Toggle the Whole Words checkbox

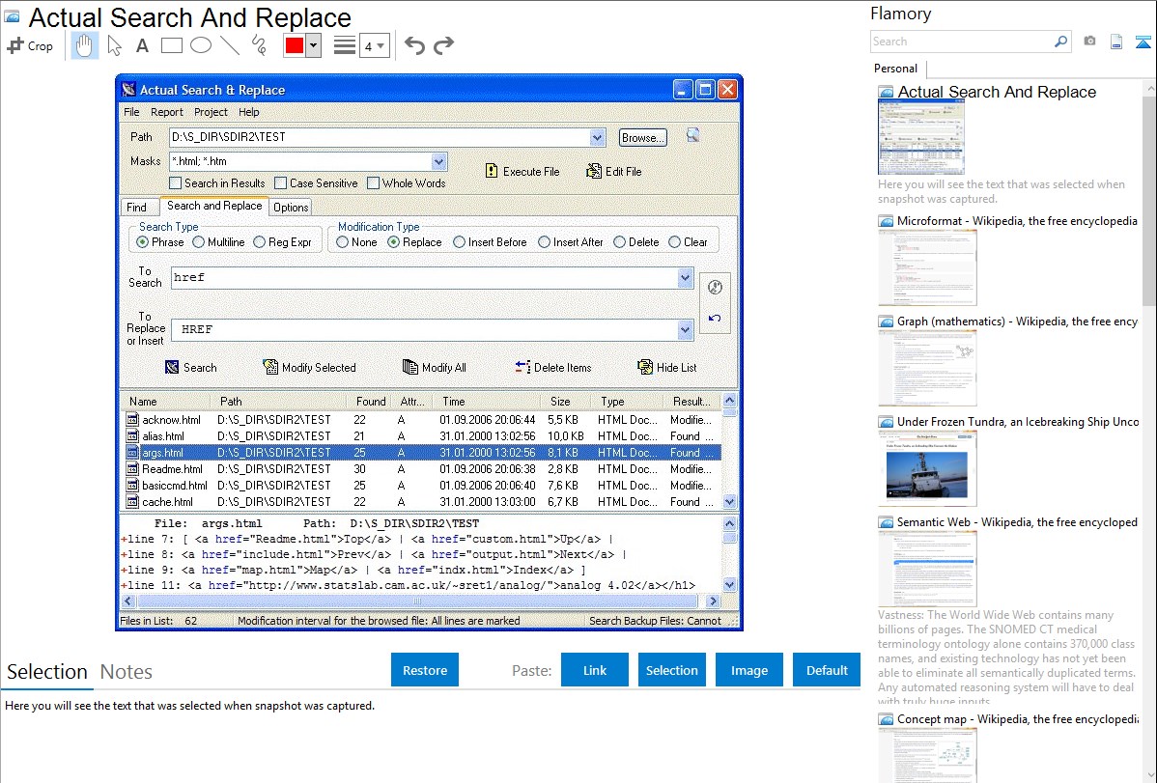(374, 183)
